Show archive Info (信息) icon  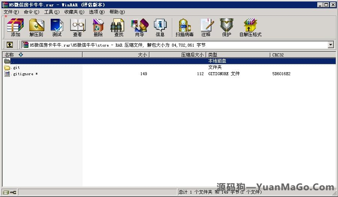click(x=160, y=27)
